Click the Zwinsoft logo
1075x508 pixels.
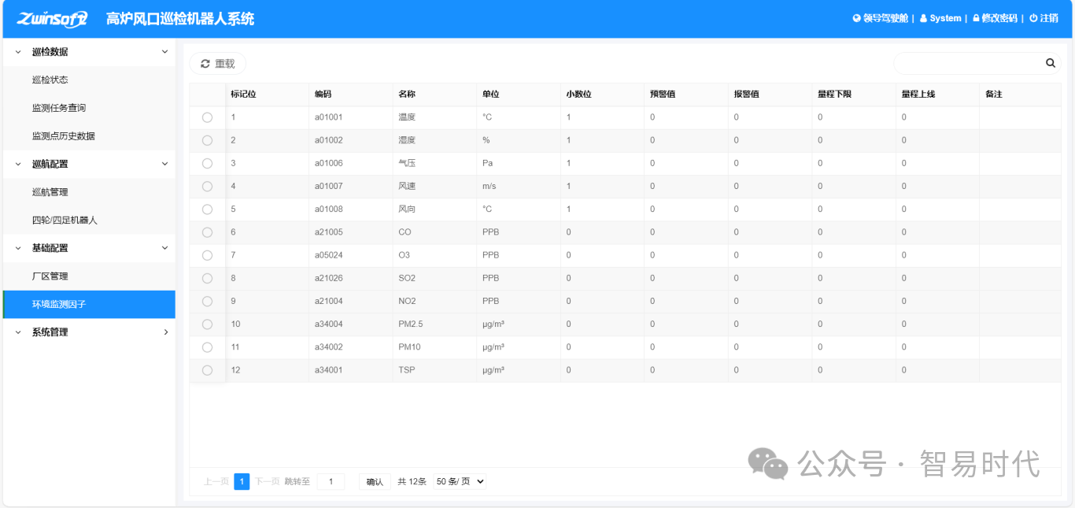pos(52,19)
